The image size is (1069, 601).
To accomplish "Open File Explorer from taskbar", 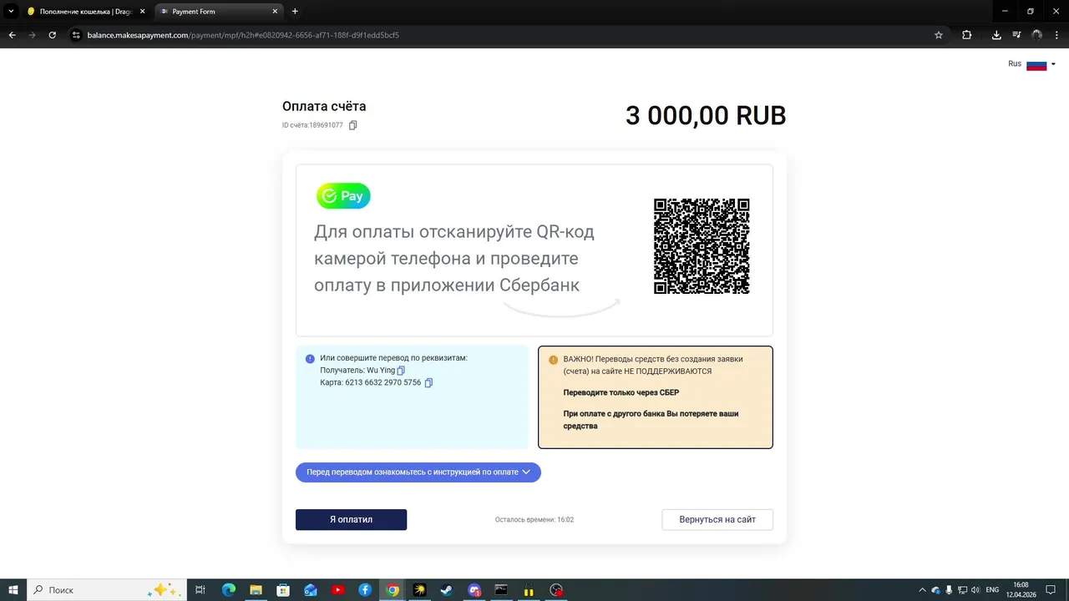I will [x=256, y=590].
